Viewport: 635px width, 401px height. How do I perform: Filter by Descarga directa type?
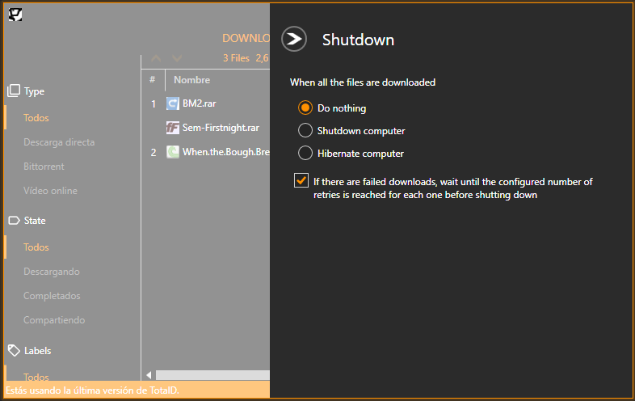(x=59, y=142)
